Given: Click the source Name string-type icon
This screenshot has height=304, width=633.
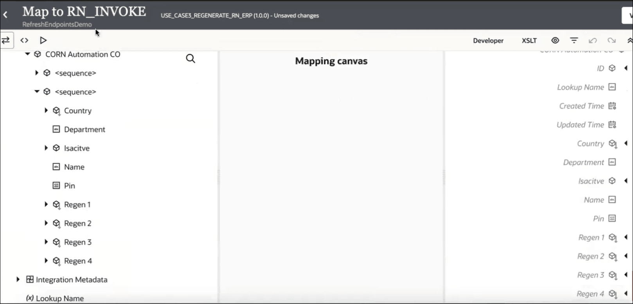Looking at the screenshot, I should (x=56, y=167).
